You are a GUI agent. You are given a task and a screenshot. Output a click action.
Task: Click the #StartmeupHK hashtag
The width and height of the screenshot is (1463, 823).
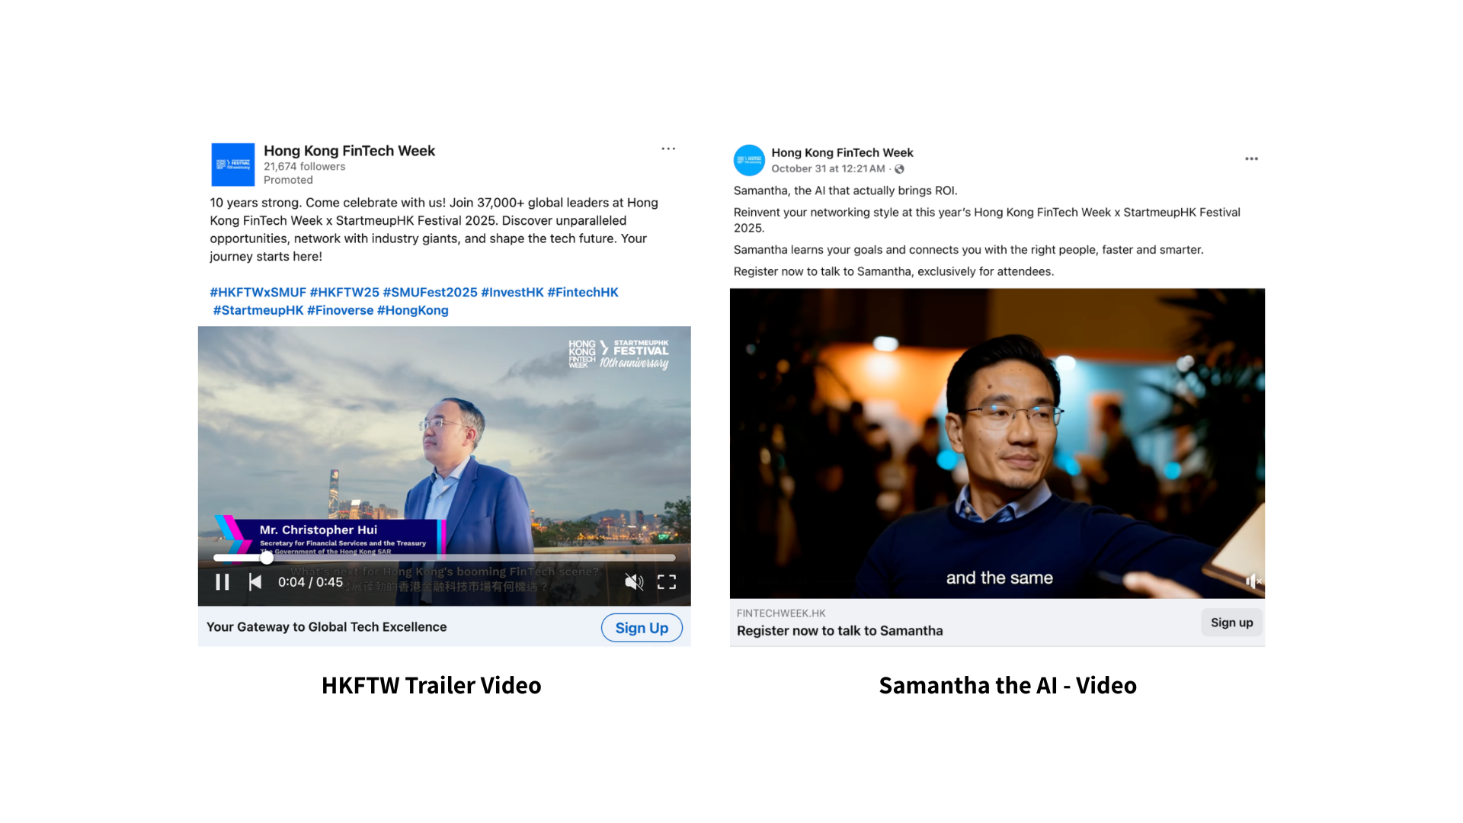[258, 310]
